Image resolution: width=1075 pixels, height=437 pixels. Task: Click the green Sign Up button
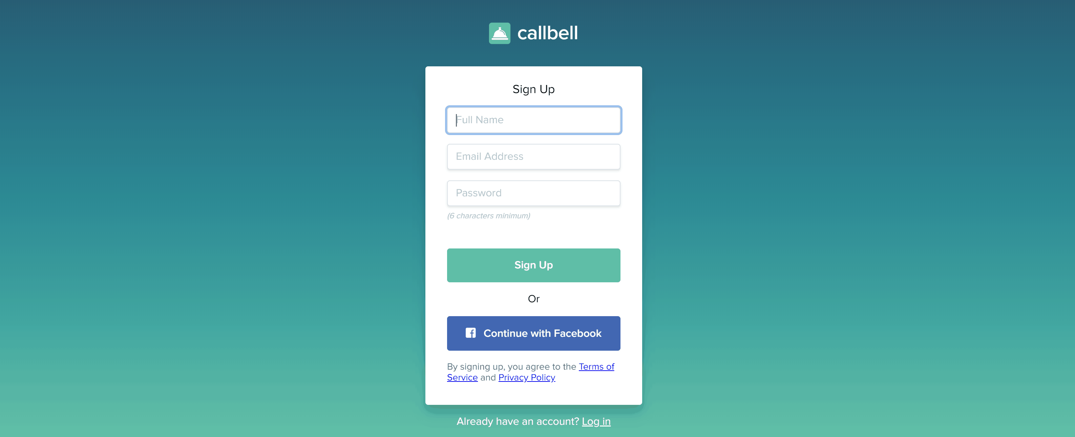[x=533, y=265]
